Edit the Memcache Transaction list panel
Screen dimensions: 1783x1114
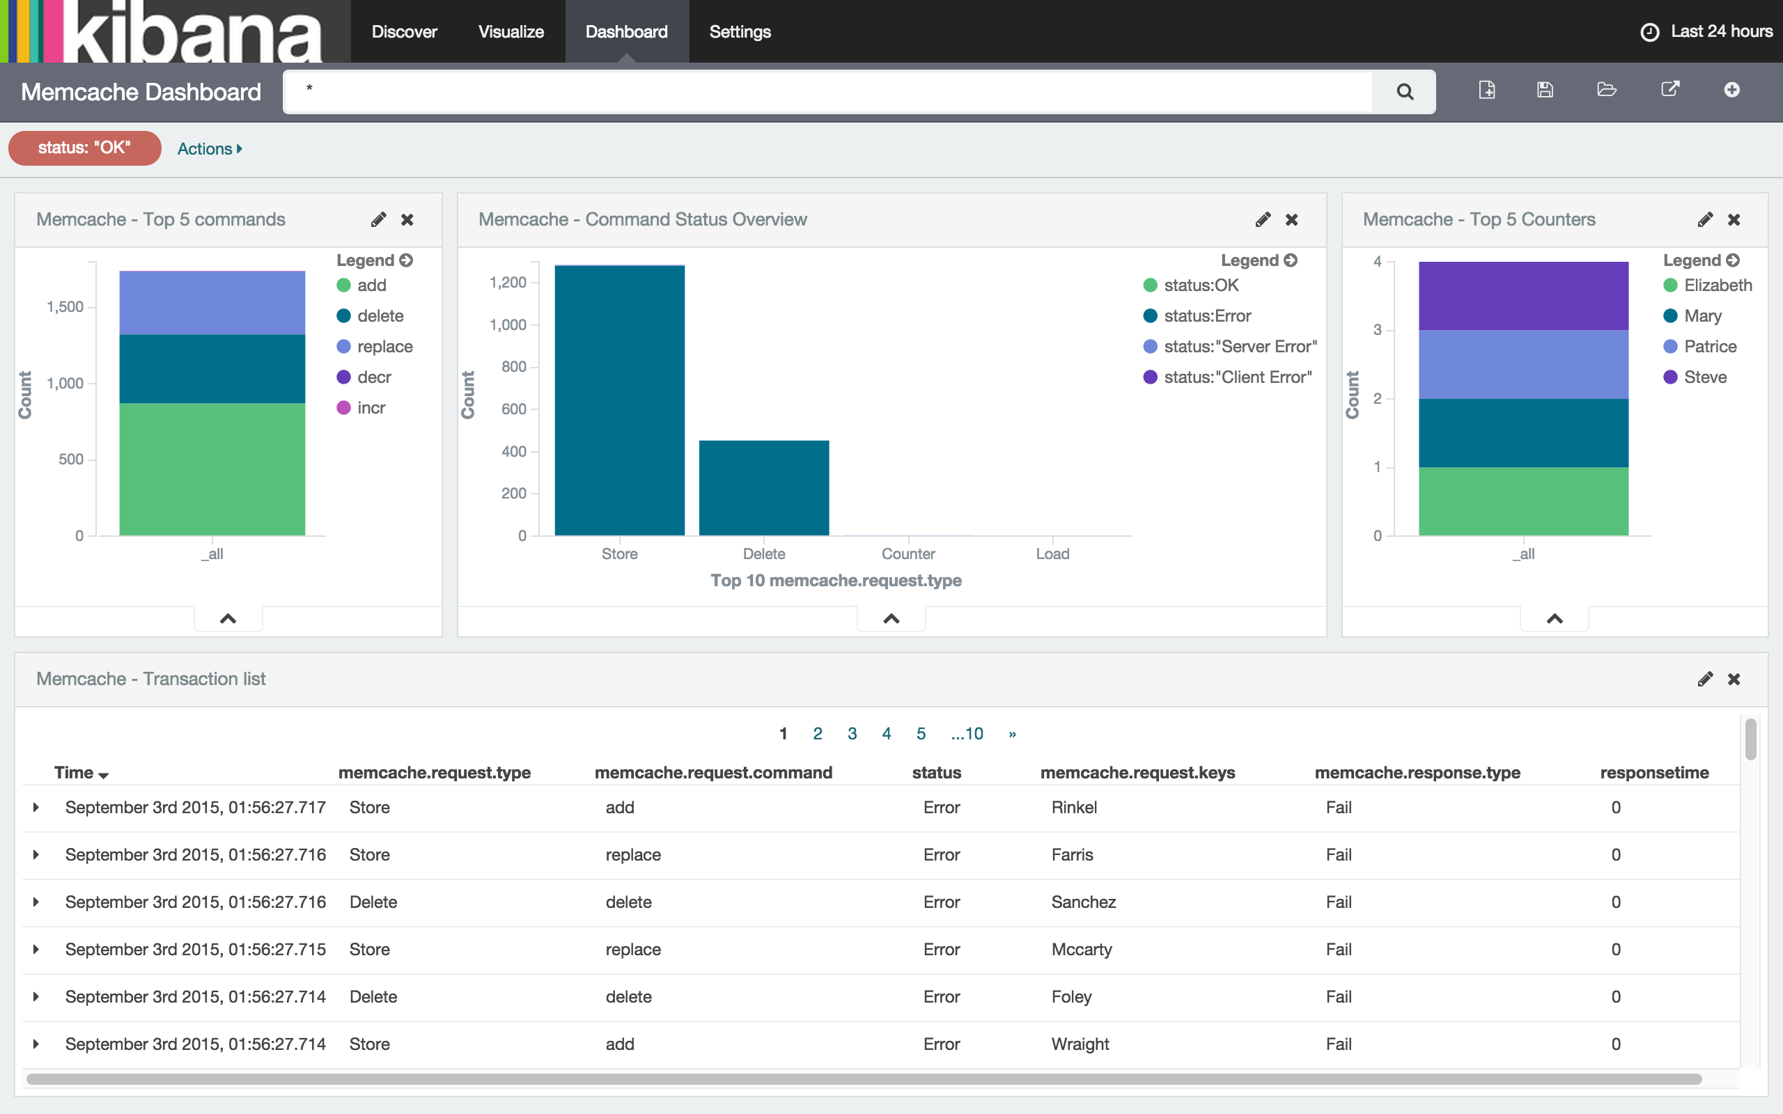tap(1705, 679)
